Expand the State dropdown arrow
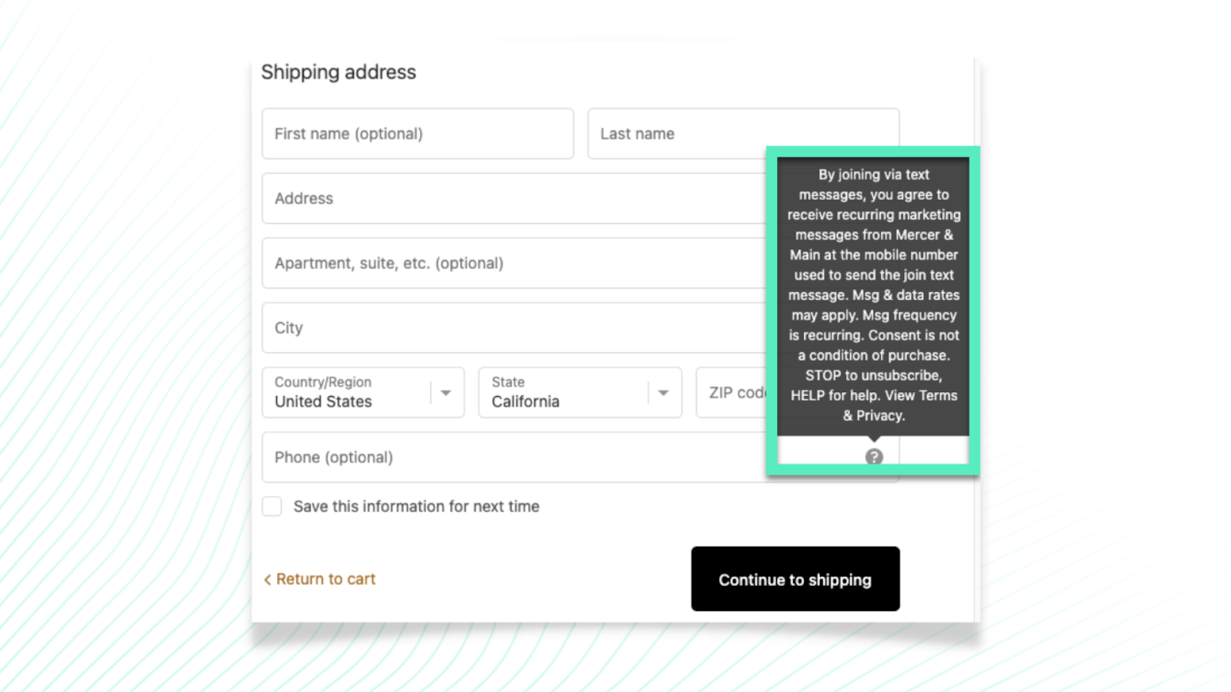1231x692 pixels. [x=662, y=393]
